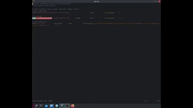Click the Alacritty title text
The image size is (193, 108).
pos(96,1)
